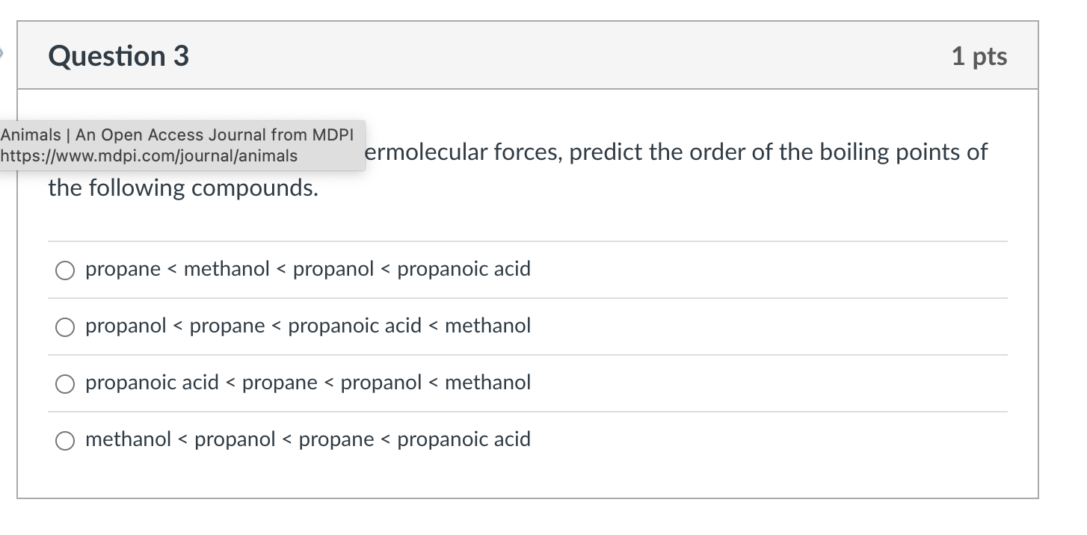
Task: Click "methanol" in the first answer option
Action: (227, 269)
